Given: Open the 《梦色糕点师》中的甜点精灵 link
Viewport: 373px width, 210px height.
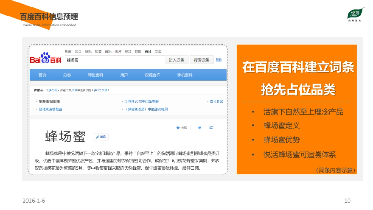Looking at the screenshot, I should (x=146, y=109).
